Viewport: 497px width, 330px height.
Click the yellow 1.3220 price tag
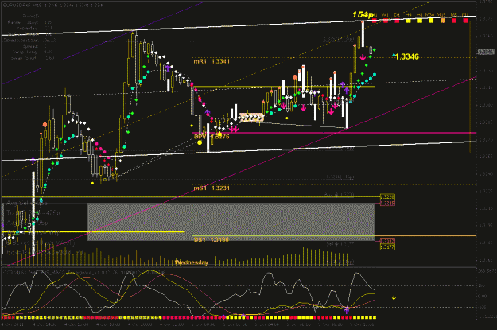pos(387,197)
